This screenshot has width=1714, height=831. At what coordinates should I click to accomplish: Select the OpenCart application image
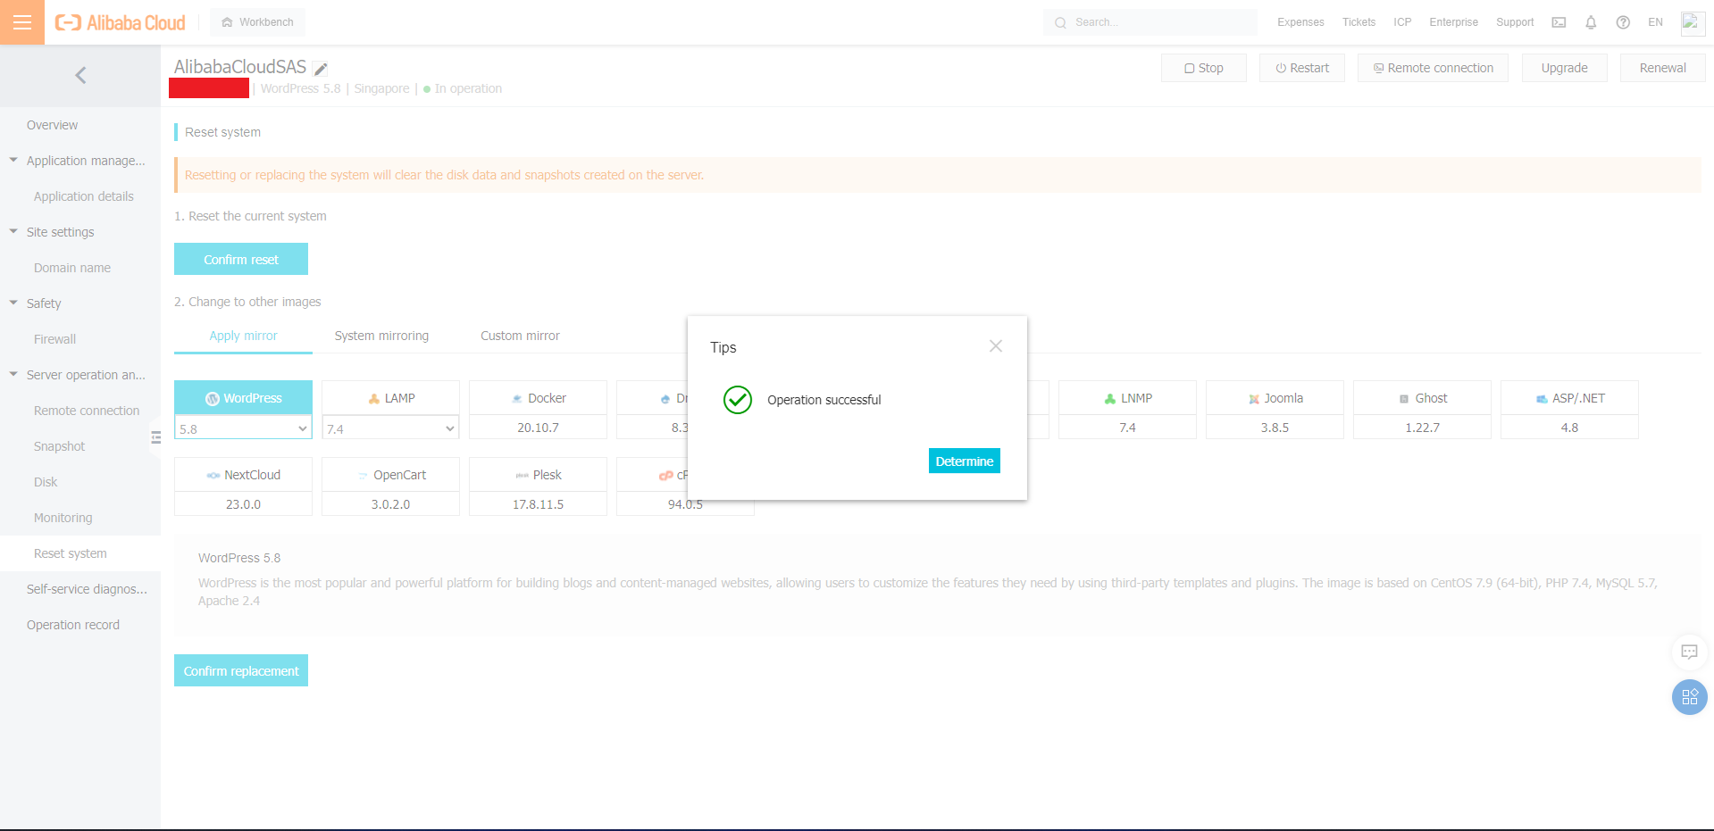click(390, 475)
